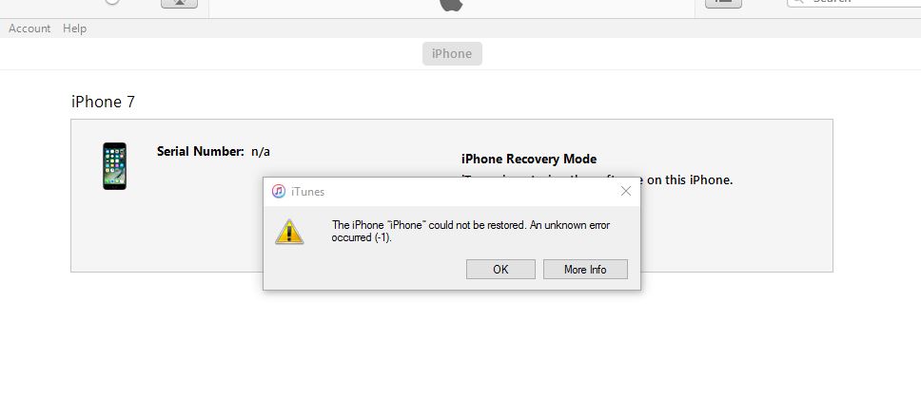Open the Help menu
This screenshot has height=396, width=921.
(74, 28)
